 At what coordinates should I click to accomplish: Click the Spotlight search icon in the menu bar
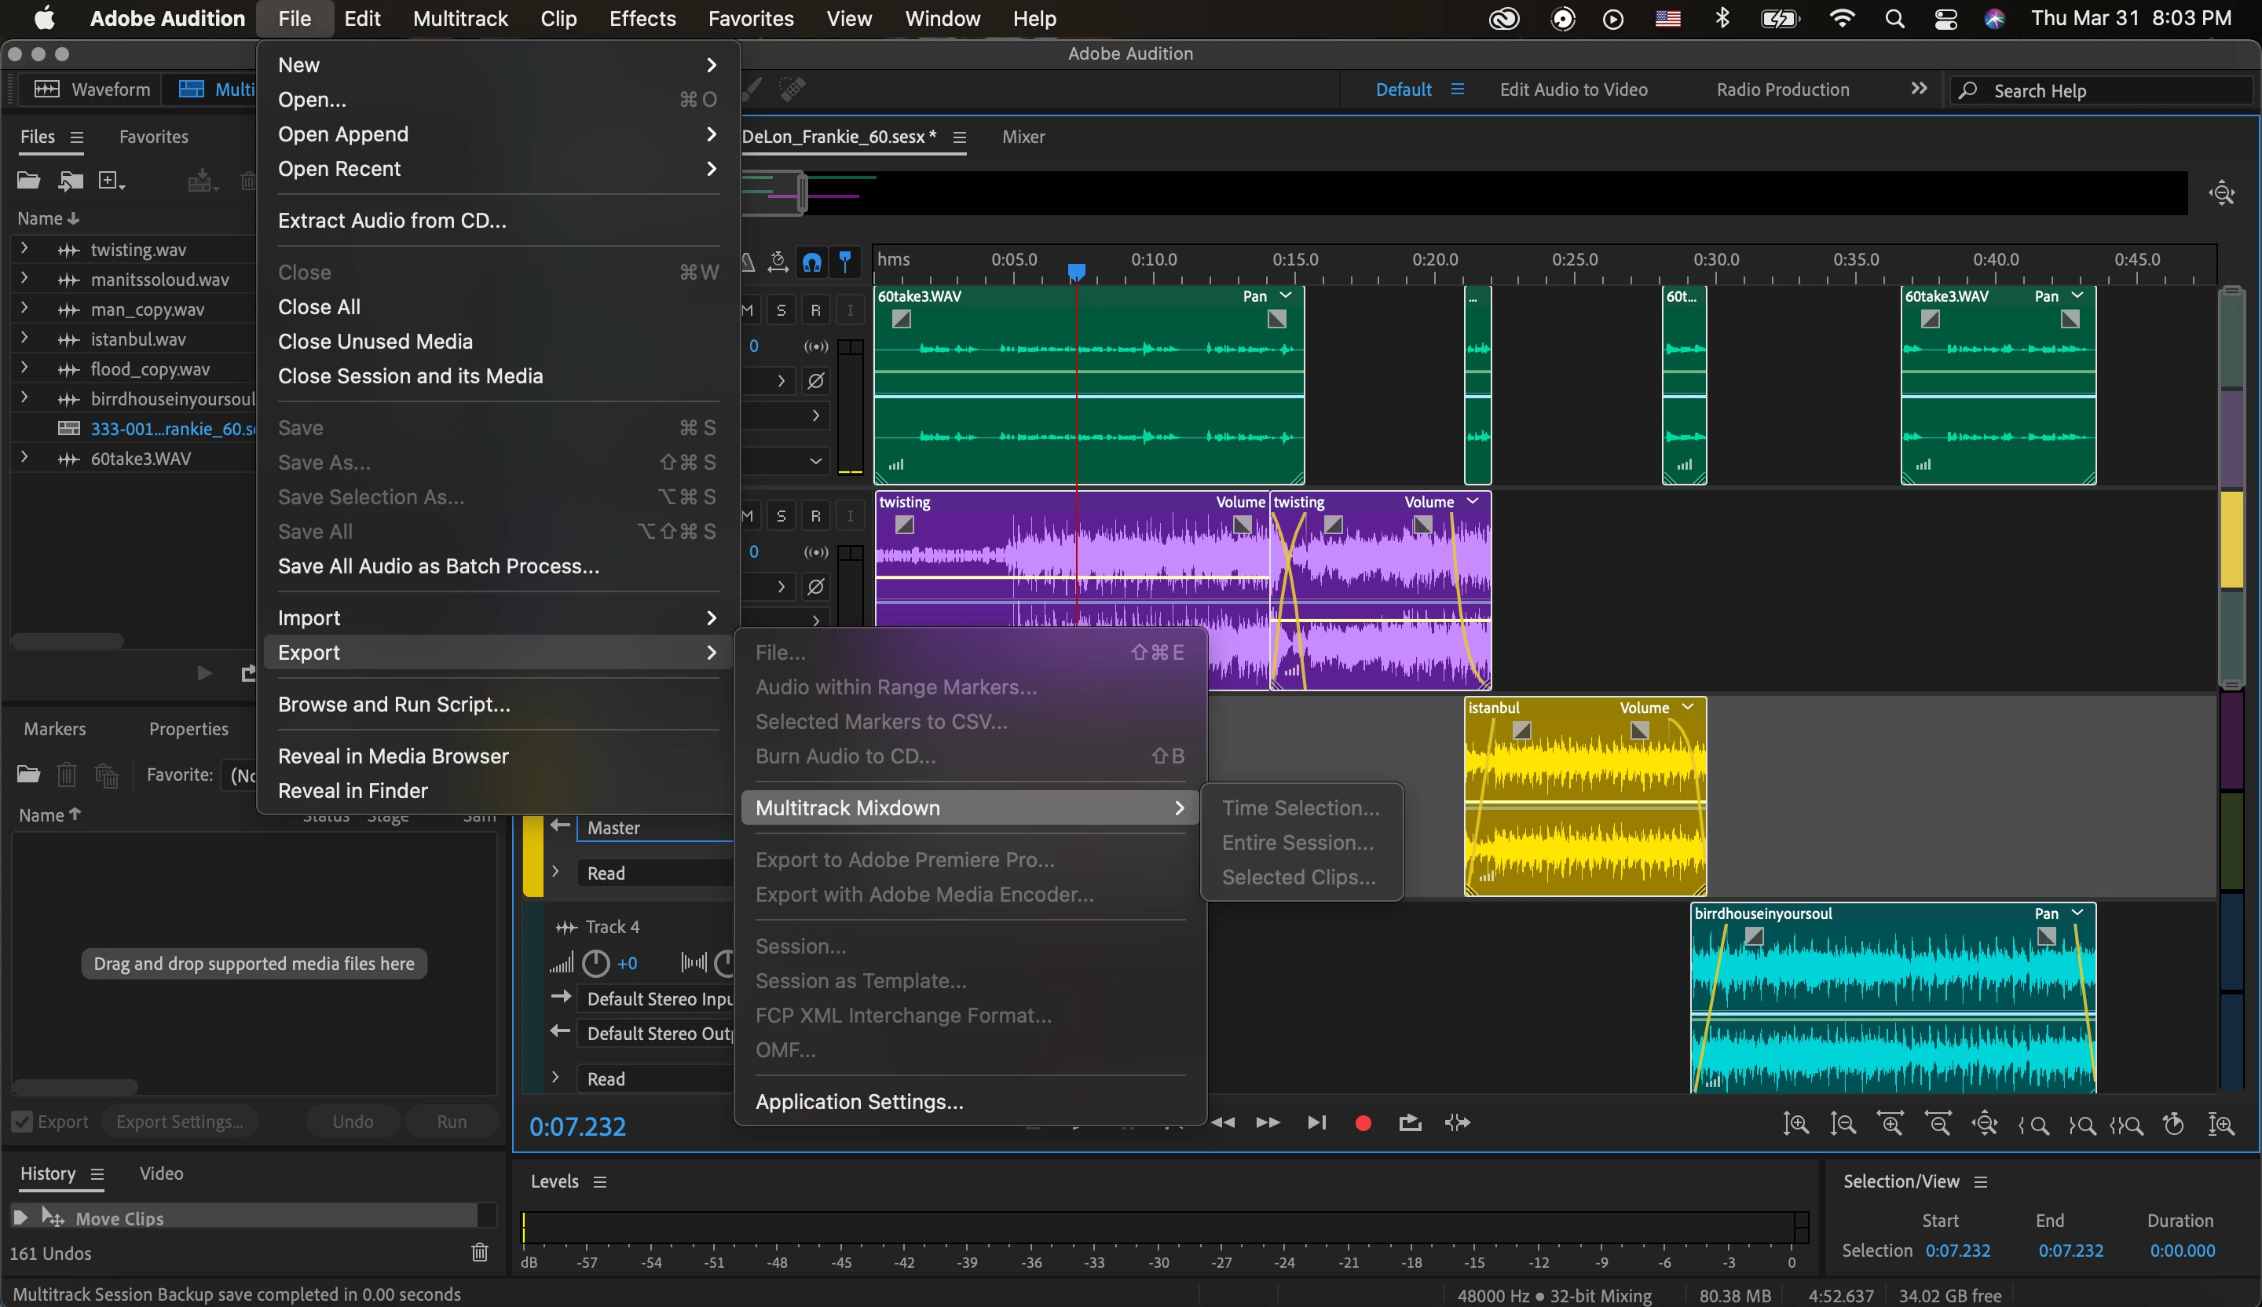pos(1894,19)
